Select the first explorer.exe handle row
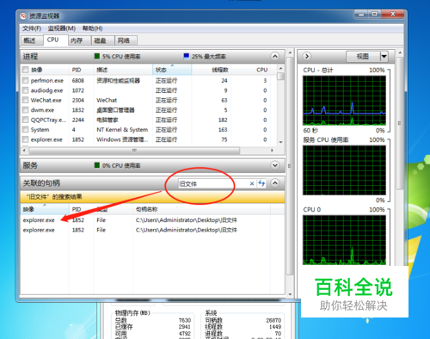 pos(152,220)
